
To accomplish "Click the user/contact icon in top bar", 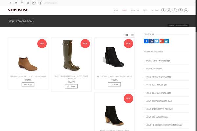I will tap(40, 3).
